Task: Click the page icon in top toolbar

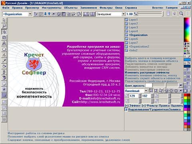Action: pyautogui.click(x=168, y=14)
